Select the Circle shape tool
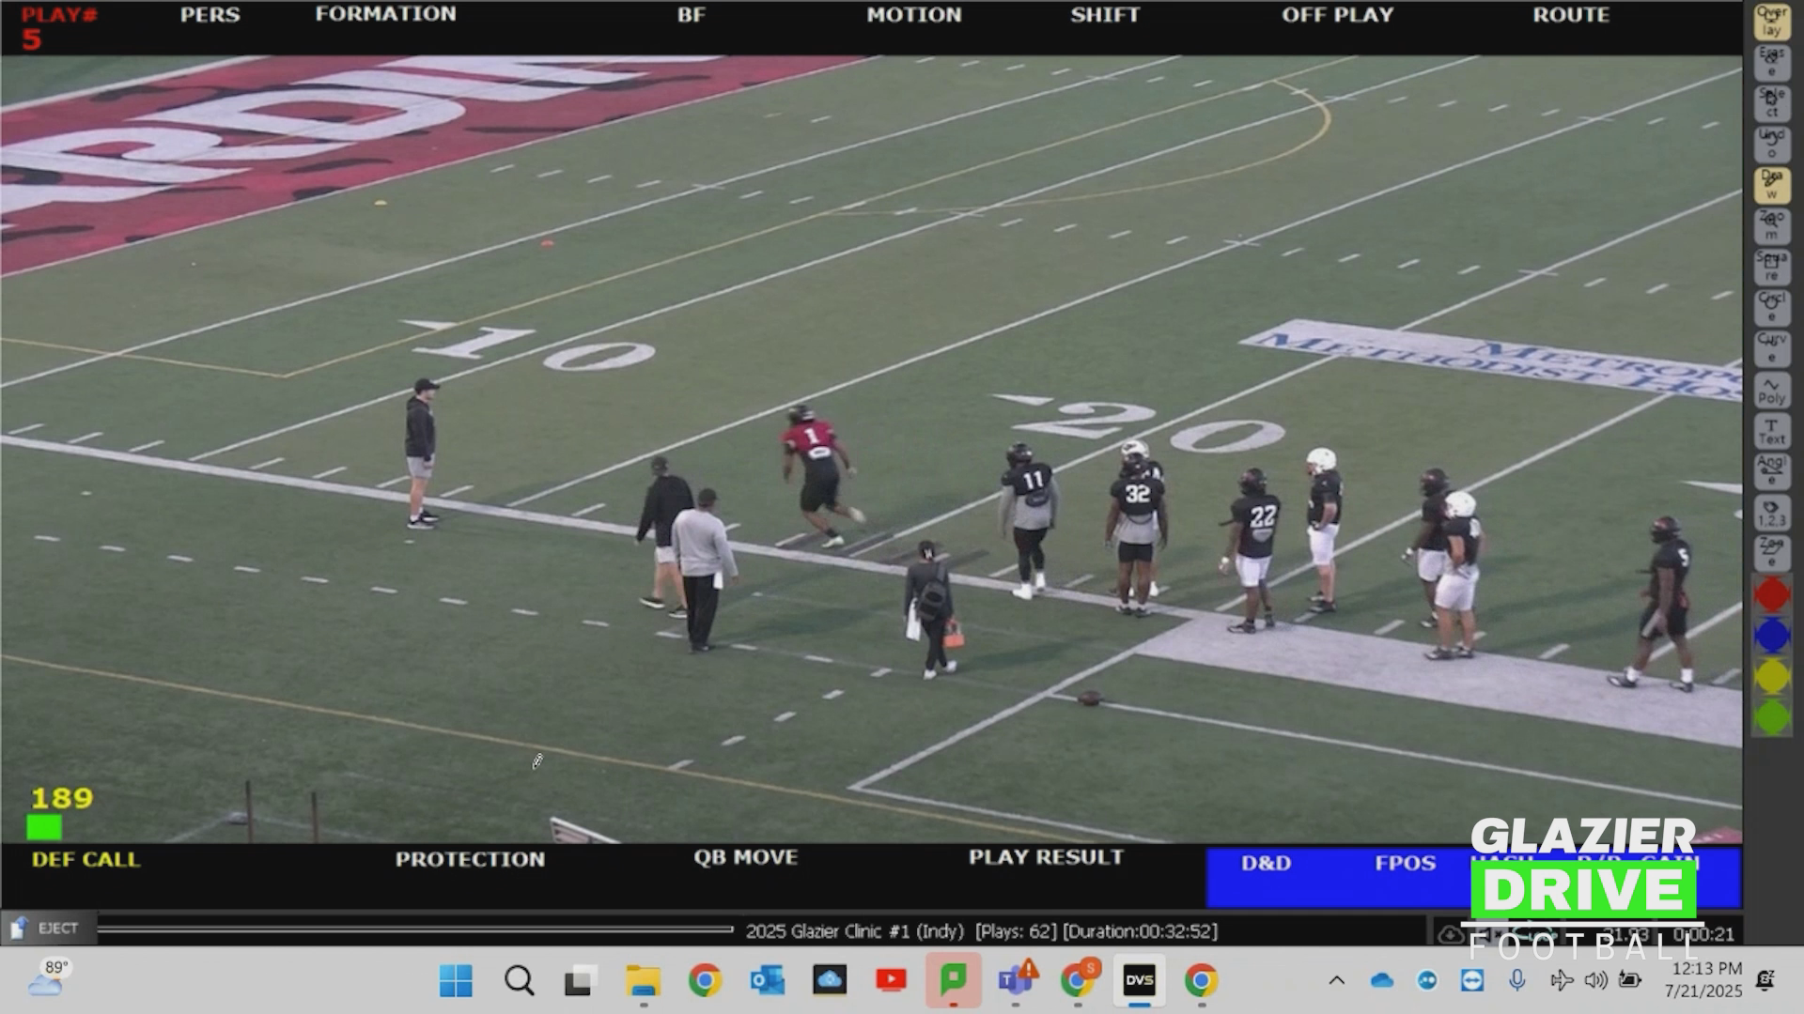The height and width of the screenshot is (1014, 1804). point(1771,307)
